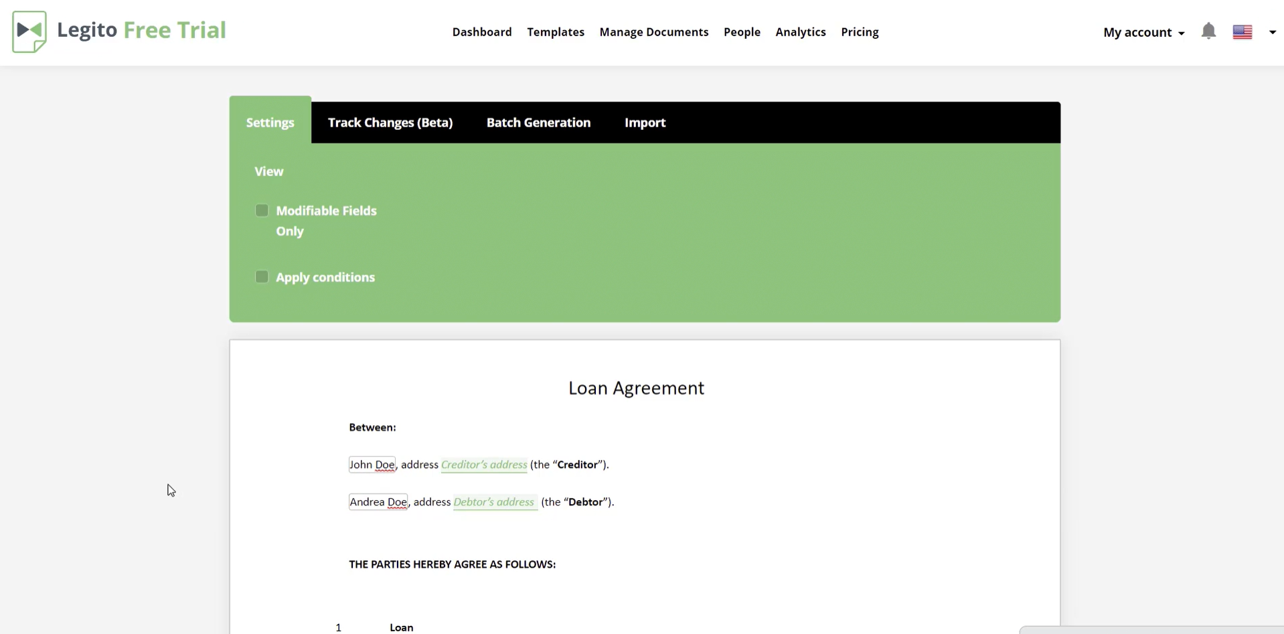Enable Modifiable Fields Only checkbox
This screenshot has width=1284, height=634.
coord(262,210)
